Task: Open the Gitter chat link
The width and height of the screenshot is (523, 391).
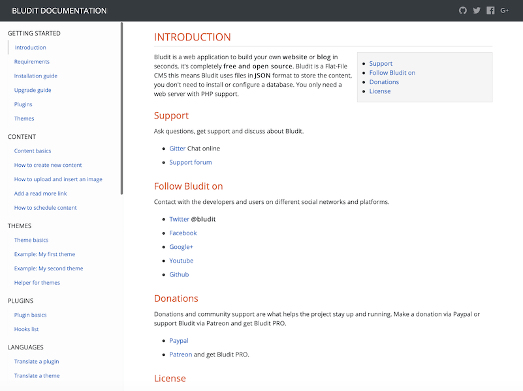Action: [x=177, y=149]
